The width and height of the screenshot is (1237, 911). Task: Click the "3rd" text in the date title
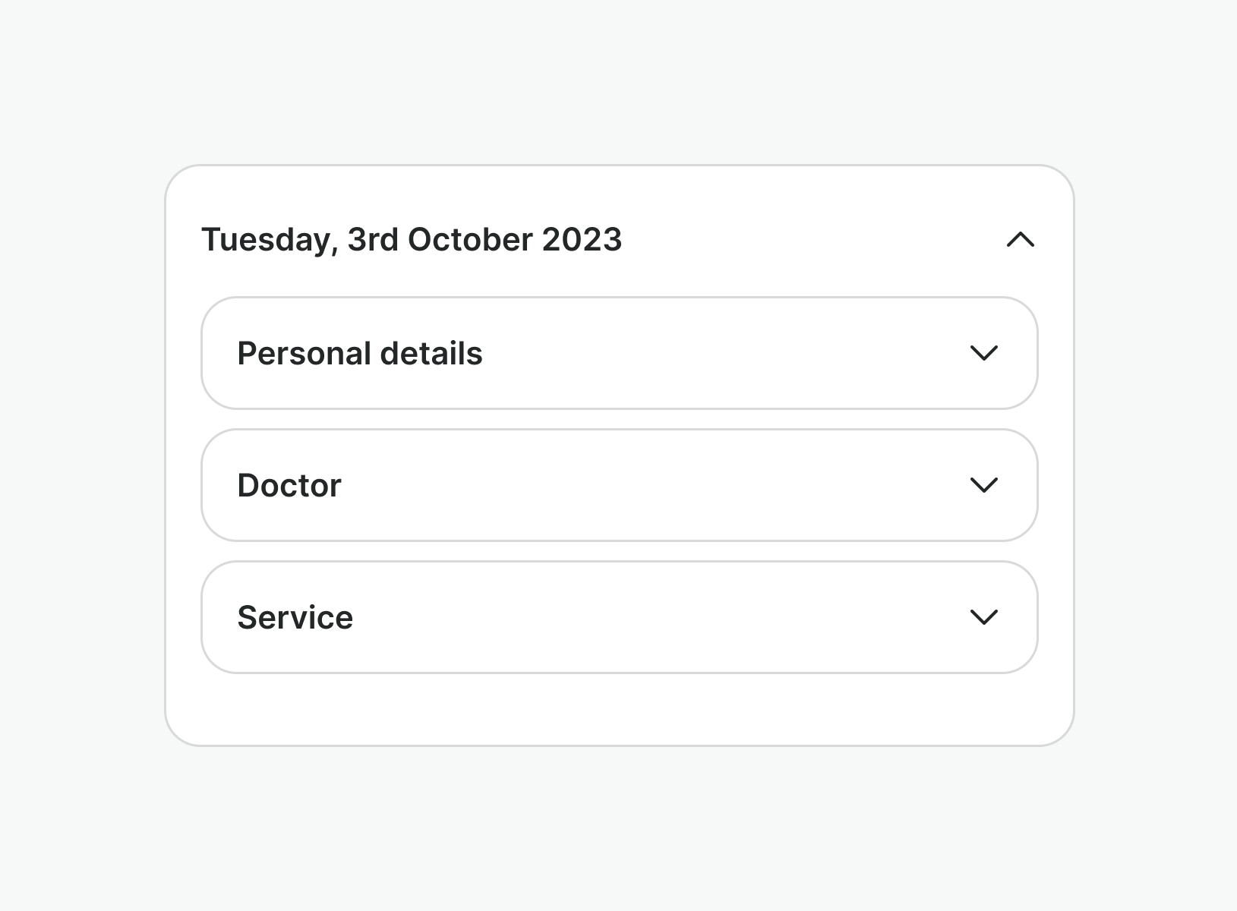click(x=372, y=240)
